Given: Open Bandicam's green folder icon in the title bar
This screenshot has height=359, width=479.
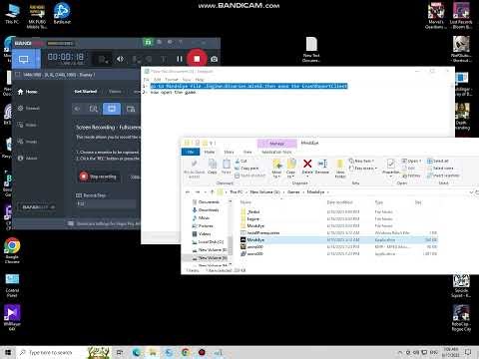Looking at the screenshot, I should click(x=148, y=42).
